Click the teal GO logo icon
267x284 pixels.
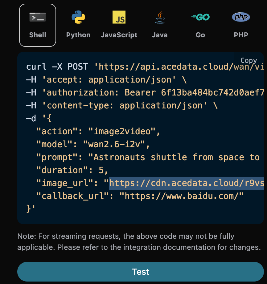200,17
